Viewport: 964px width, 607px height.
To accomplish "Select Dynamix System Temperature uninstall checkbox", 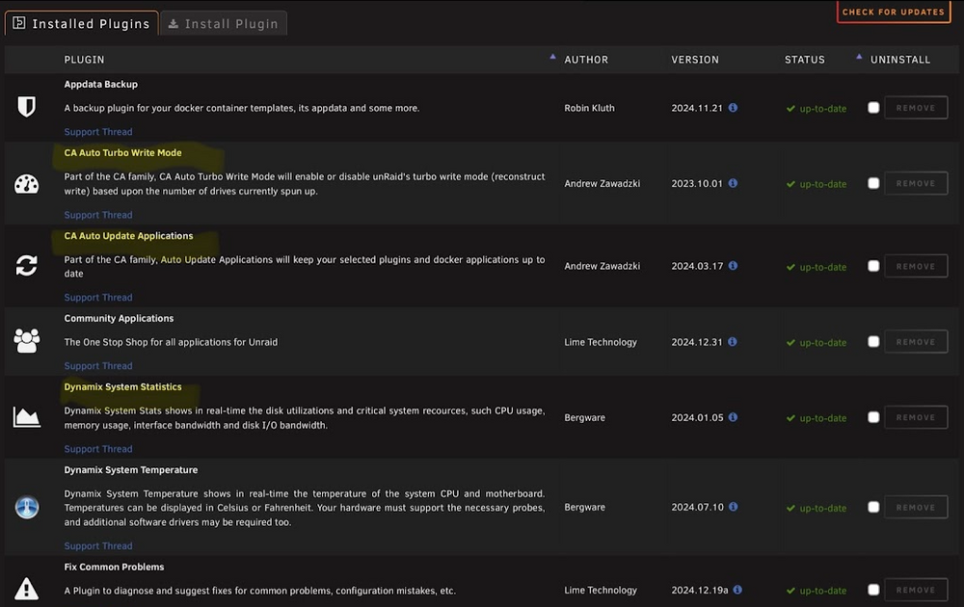I will coord(873,507).
